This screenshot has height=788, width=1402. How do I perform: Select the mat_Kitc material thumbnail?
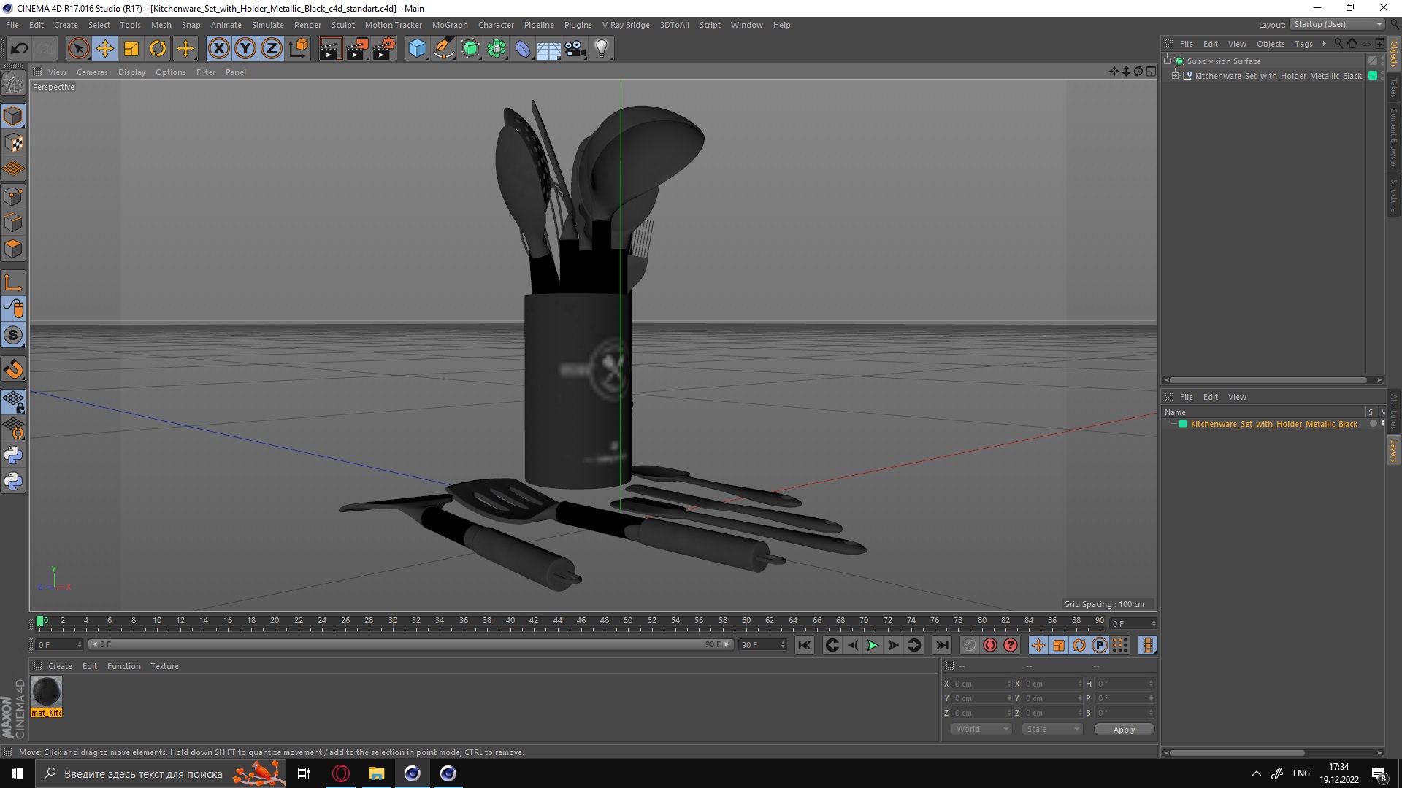[46, 692]
